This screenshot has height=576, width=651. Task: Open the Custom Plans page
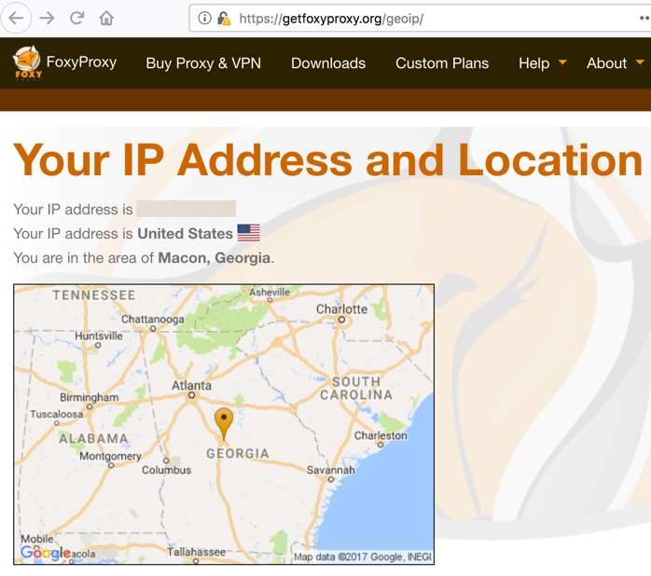(442, 63)
